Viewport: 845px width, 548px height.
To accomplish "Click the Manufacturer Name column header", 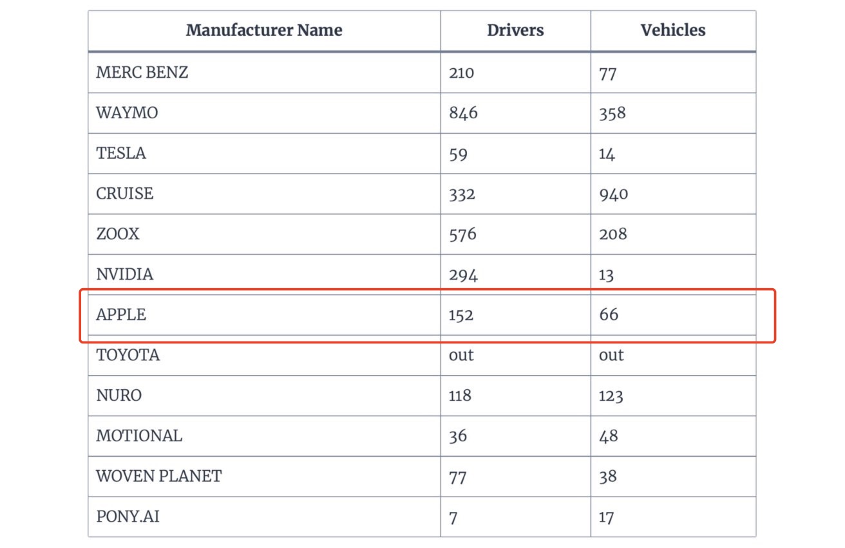I will pos(264,30).
